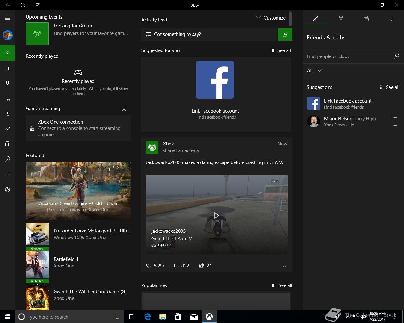Viewport: 404px width, 323px height.
Task: Open File Explorer from taskbar
Action: 163,317
